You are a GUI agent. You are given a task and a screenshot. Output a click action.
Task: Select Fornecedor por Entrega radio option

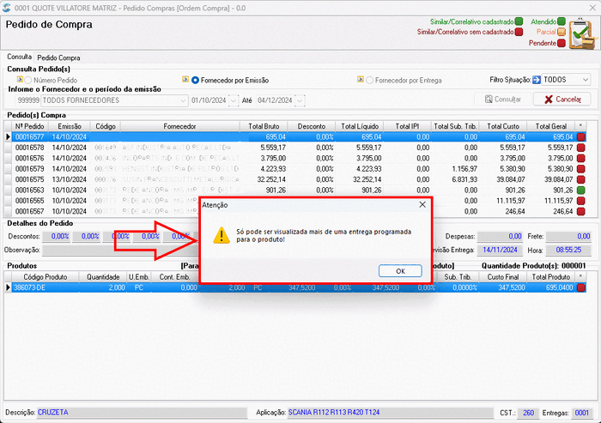click(369, 81)
